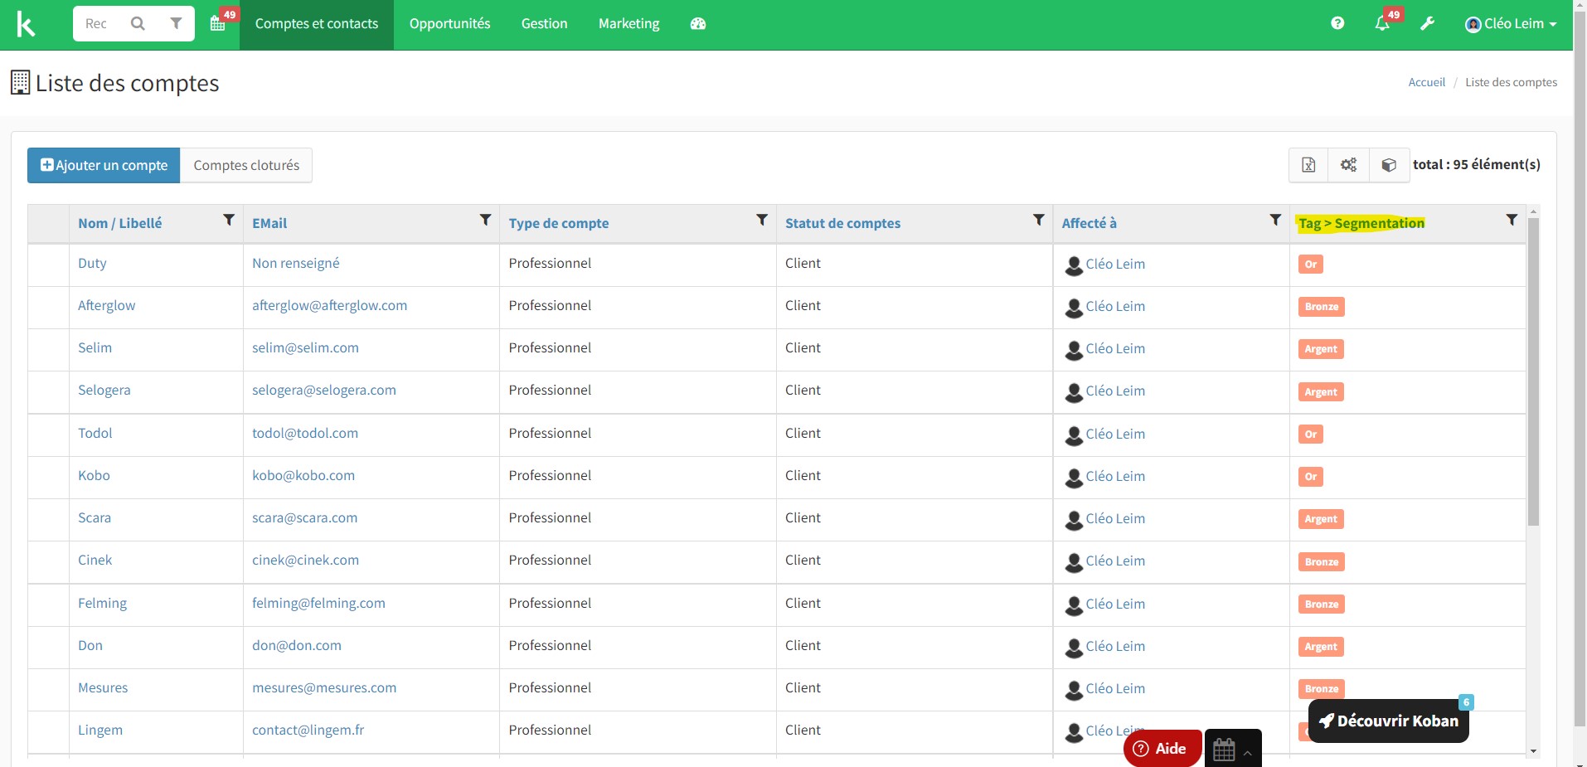Open the Selim account

point(95,348)
